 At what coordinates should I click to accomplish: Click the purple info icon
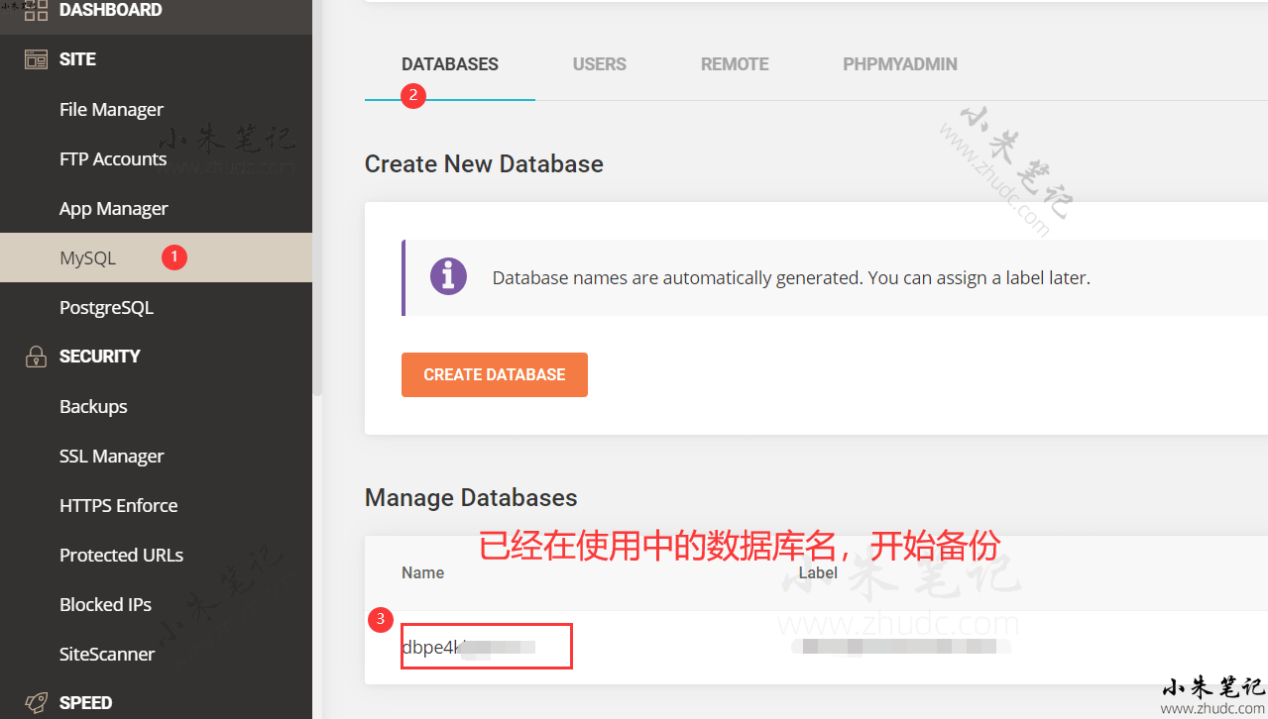[x=448, y=277]
